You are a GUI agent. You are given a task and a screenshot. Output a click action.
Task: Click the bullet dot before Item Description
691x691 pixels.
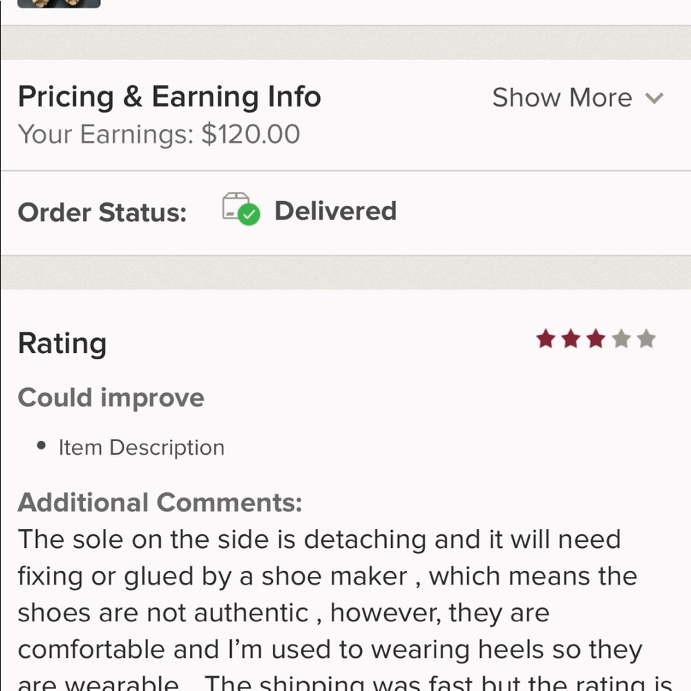[42, 446]
